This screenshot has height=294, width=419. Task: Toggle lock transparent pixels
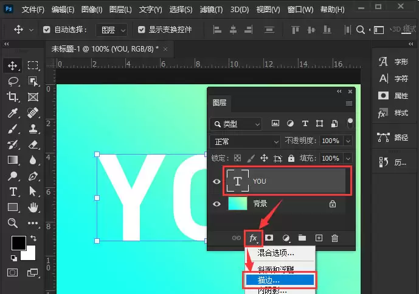click(237, 158)
